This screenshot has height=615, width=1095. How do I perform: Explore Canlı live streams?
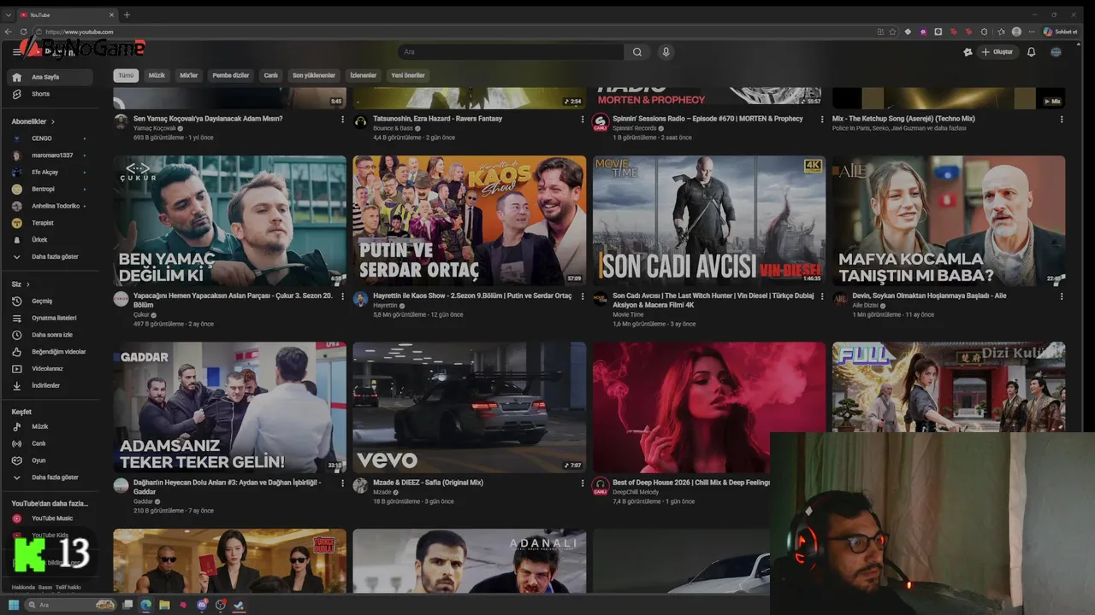pos(50,443)
